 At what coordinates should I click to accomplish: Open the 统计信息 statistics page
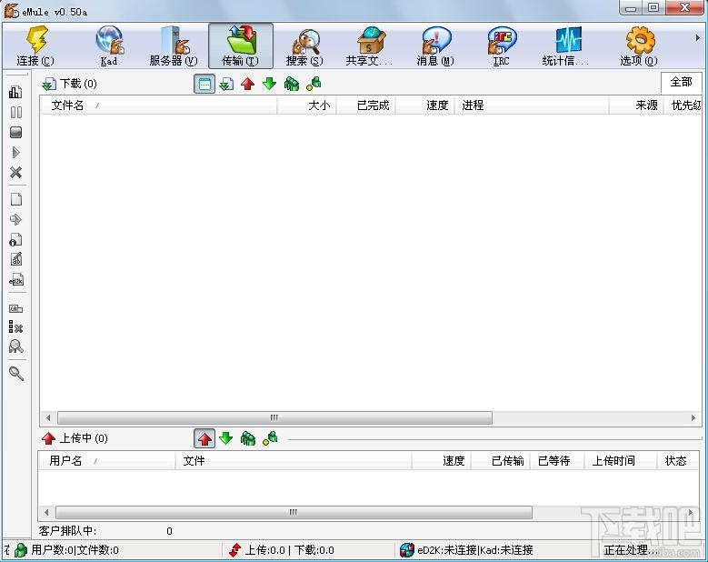(566, 46)
